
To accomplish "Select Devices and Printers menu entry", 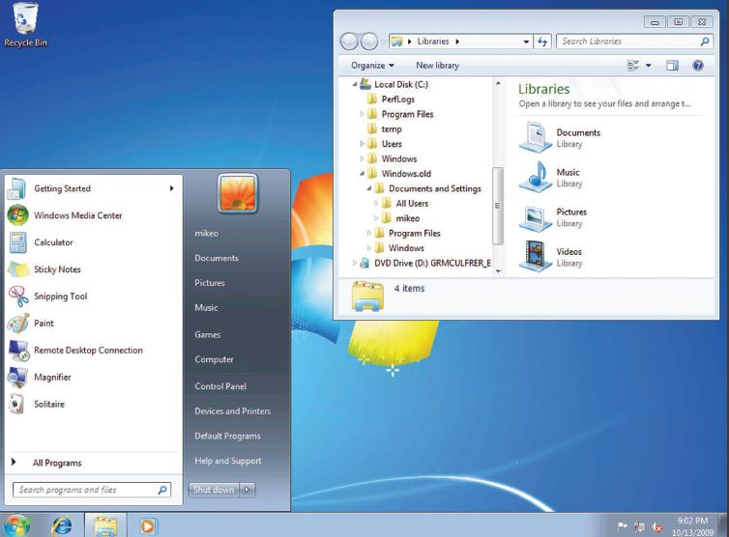I will coord(232,411).
